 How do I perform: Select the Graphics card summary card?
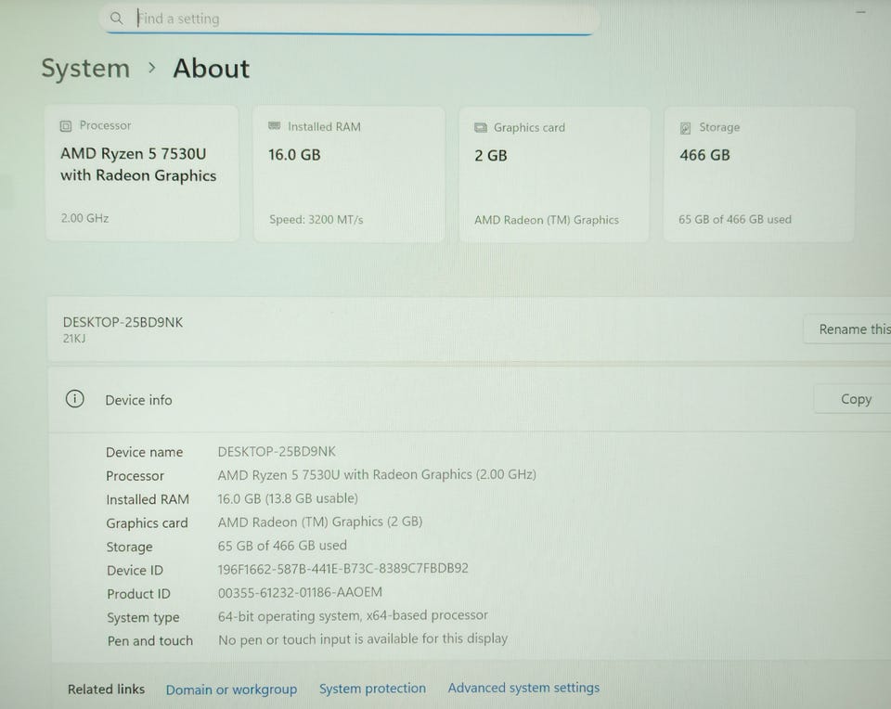click(554, 175)
